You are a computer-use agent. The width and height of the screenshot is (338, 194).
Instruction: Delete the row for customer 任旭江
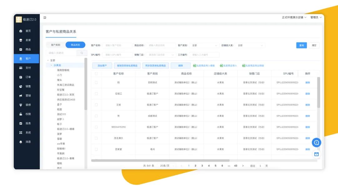[x=308, y=94]
